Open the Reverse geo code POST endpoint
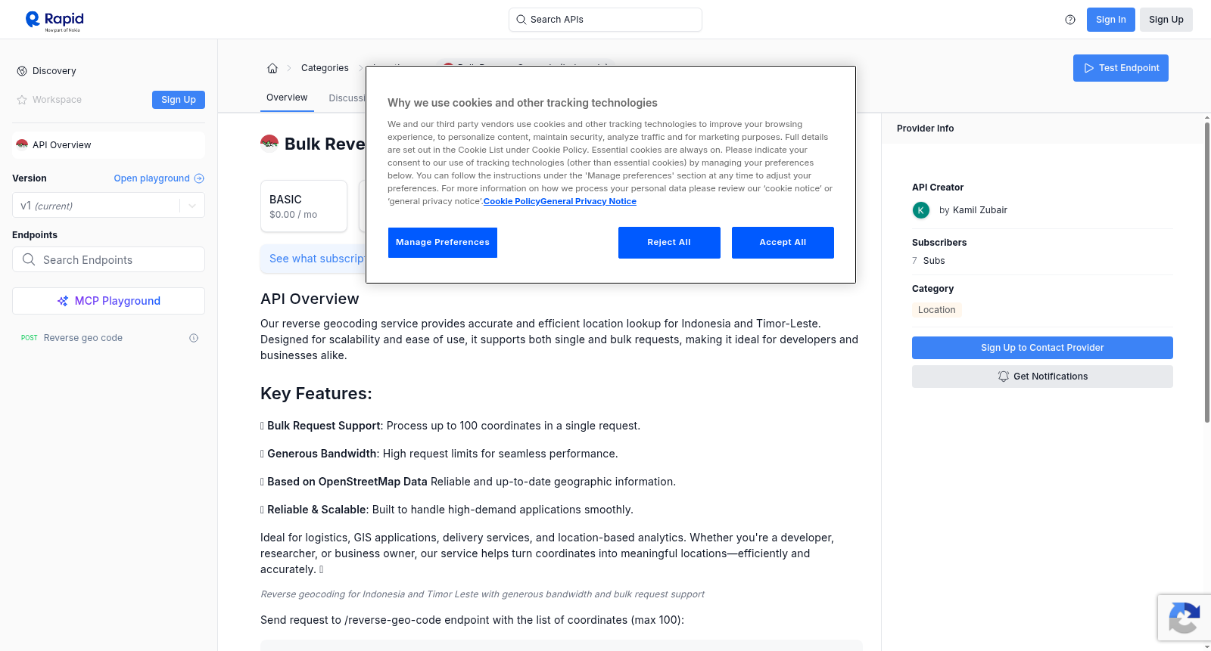Image resolution: width=1211 pixels, height=651 pixels. (x=108, y=338)
